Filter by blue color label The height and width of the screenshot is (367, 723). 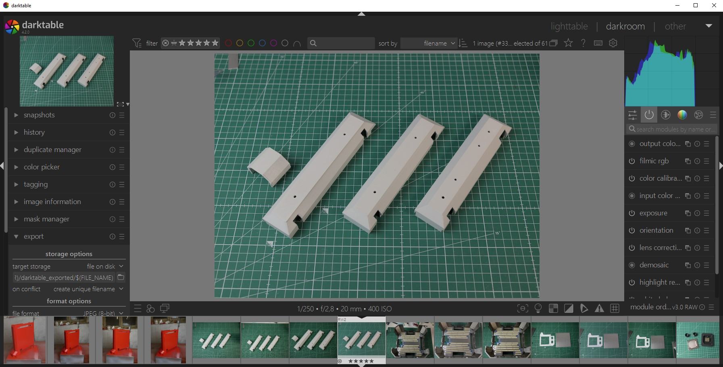point(262,43)
